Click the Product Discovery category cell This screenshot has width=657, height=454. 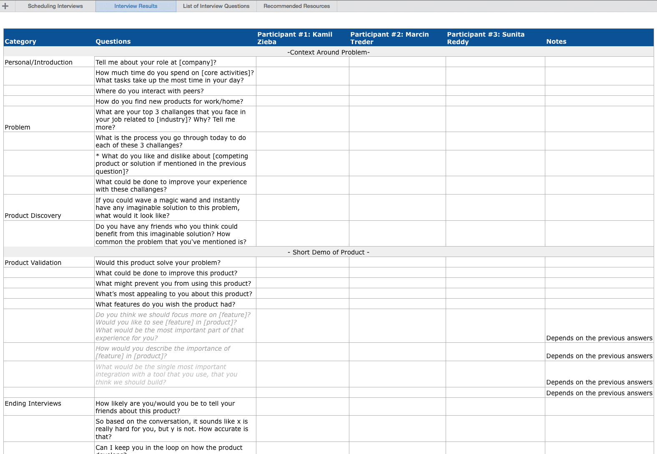tap(49, 207)
